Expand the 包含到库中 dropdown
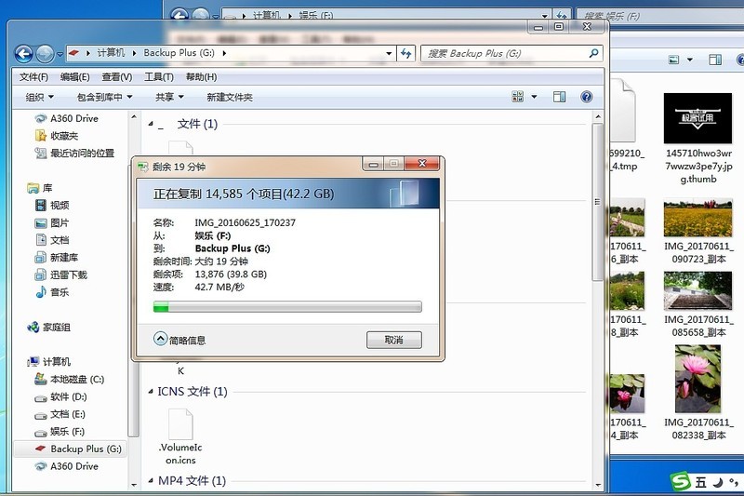Viewport: 744px width, 496px height. click(x=104, y=97)
